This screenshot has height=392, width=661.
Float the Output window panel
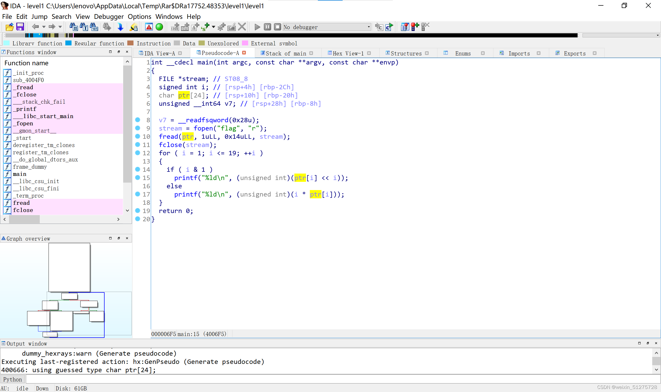coord(648,343)
